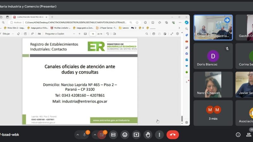This screenshot has width=253, height=142.
Task: Open the Collections icon in Edge
Action: click(x=166, y=22)
